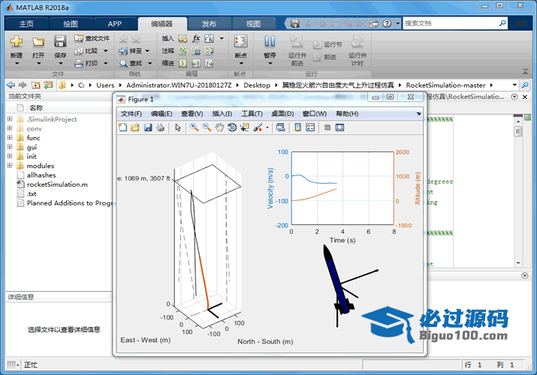Select rocketSimulation.m file
This screenshot has width=537, height=375.
[57, 184]
